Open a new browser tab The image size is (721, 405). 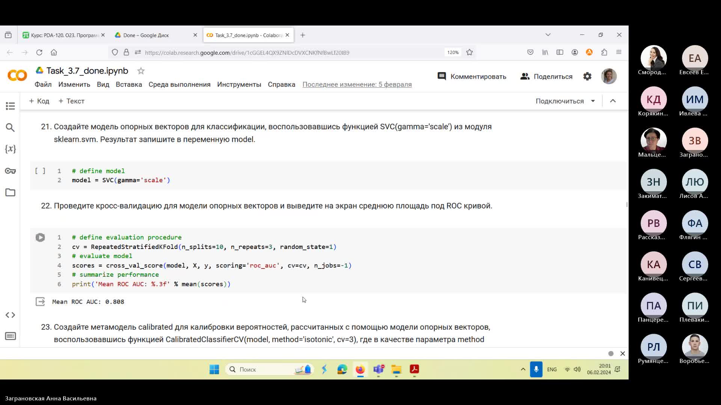pyautogui.click(x=303, y=35)
